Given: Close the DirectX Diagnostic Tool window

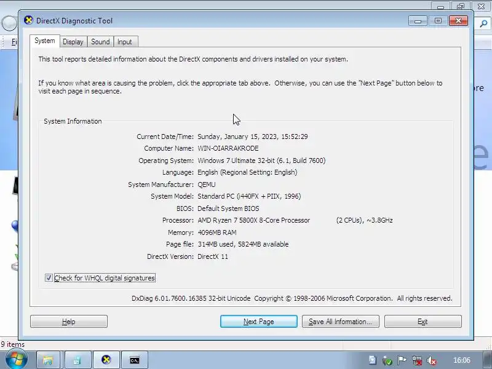Looking at the screenshot, I should point(458,21).
